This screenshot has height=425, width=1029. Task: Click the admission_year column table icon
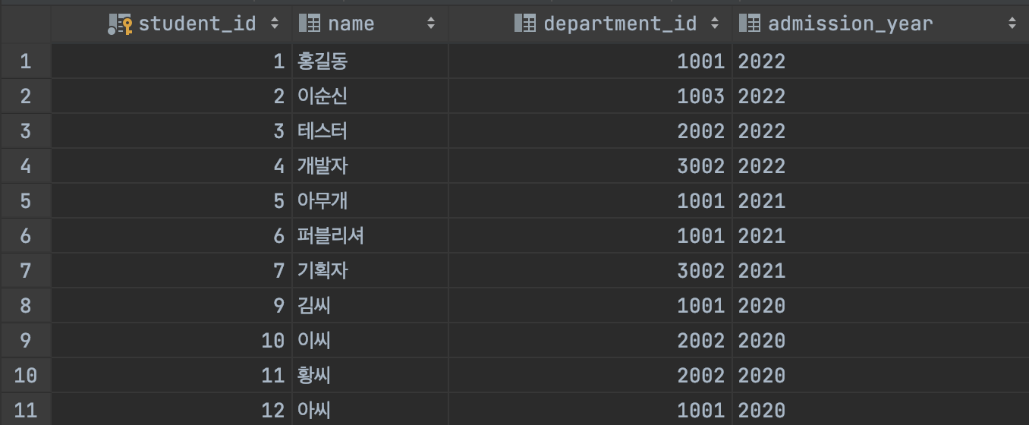[x=749, y=24]
